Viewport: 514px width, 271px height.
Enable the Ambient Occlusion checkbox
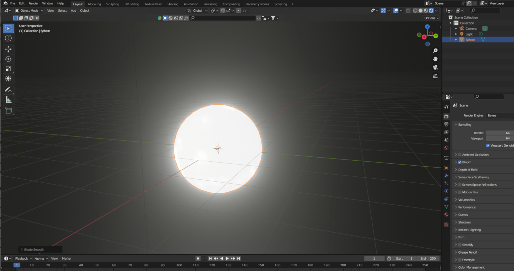pyautogui.click(x=459, y=155)
